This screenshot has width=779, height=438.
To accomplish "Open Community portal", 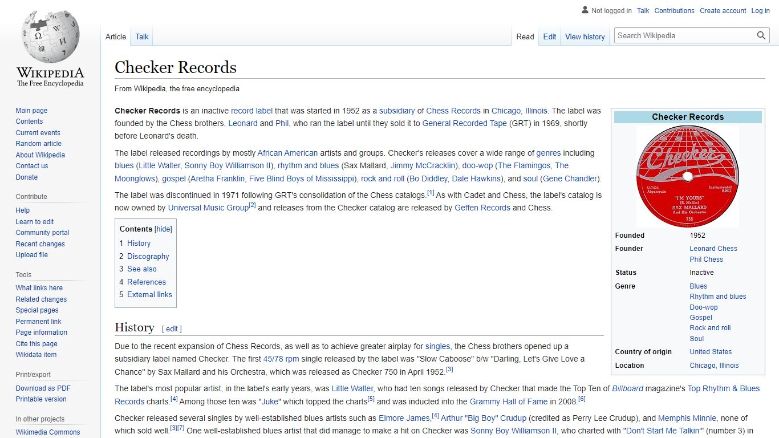I will (42, 233).
